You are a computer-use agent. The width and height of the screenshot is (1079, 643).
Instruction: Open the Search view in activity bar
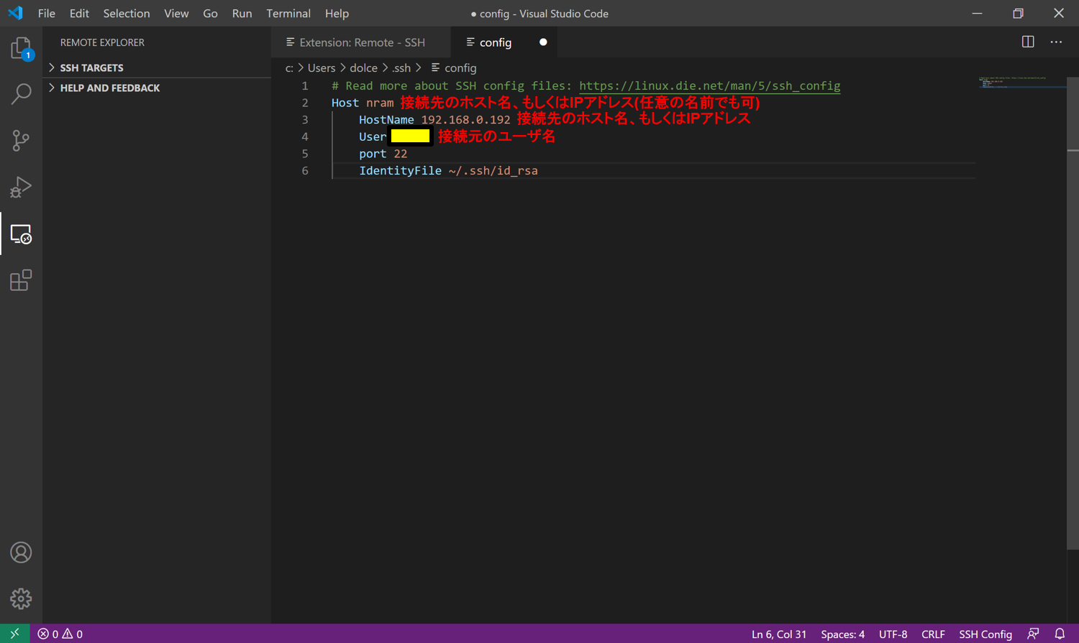click(21, 93)
